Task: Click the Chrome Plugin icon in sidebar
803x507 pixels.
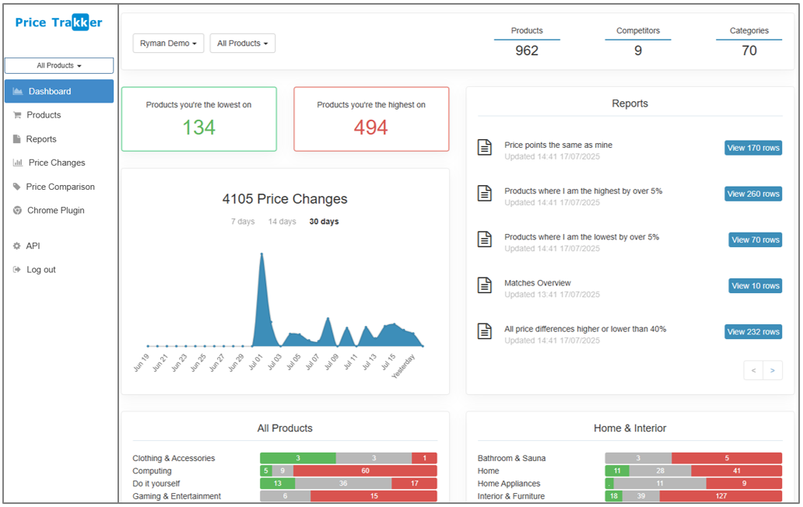Action: click(x=17, y=210)
